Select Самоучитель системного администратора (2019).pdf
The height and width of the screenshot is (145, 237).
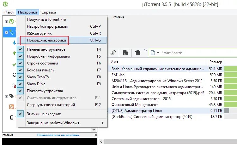tap(158, 93)
